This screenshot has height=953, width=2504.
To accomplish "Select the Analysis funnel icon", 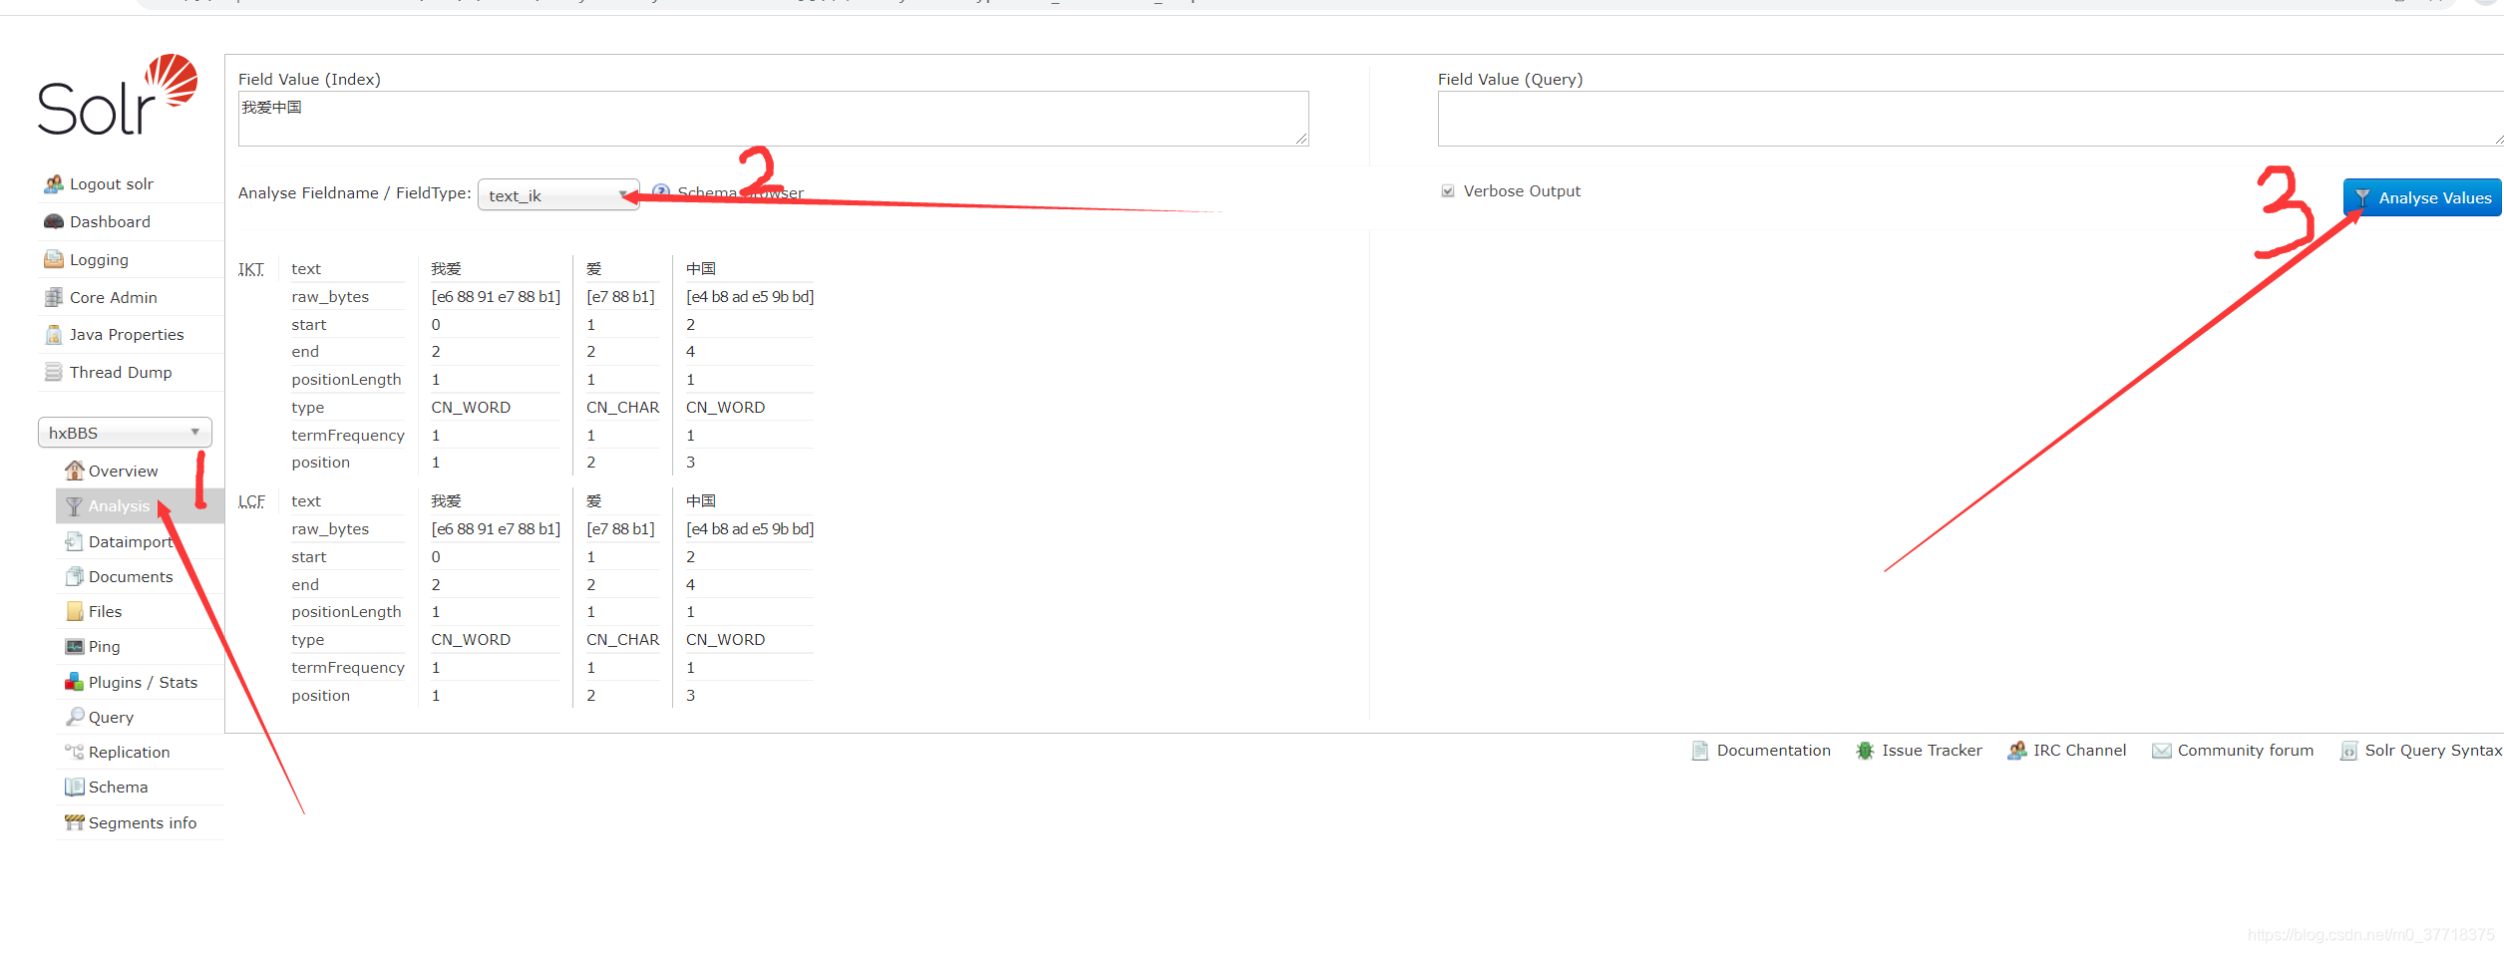I will point(74,505).
